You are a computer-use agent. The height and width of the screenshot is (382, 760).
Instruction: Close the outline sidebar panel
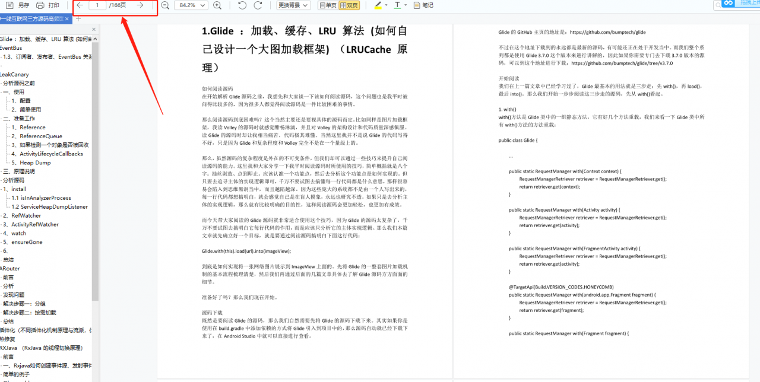point(93,29)
